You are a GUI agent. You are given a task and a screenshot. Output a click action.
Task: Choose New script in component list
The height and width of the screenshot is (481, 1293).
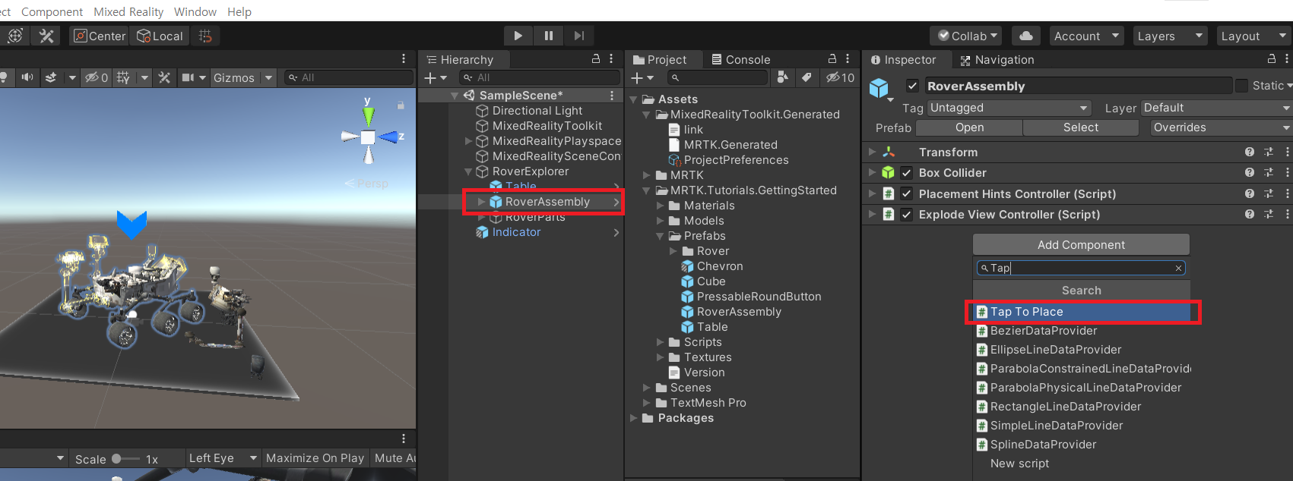click(x=1019, y=464)
